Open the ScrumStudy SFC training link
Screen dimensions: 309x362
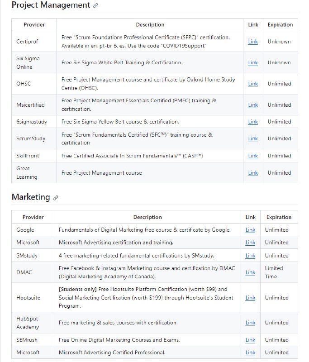click(252, 138)
